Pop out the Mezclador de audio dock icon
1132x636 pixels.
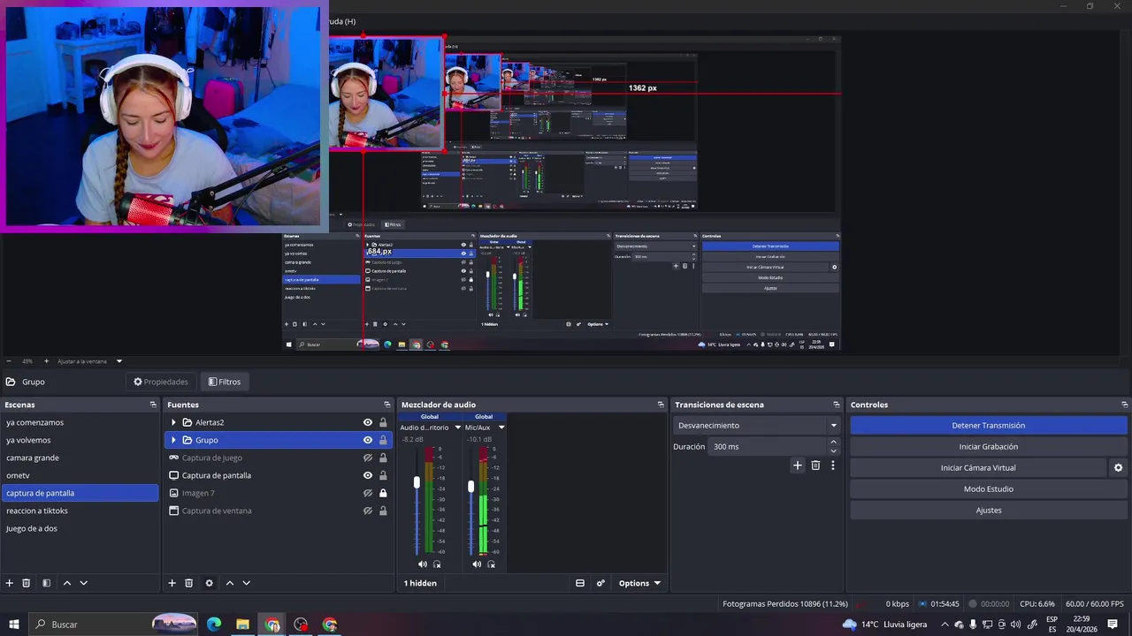(661, 405)
